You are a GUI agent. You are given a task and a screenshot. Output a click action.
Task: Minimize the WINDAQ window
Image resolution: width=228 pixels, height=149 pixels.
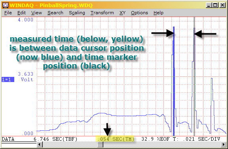pyautogui.click(x=209, y=5)
